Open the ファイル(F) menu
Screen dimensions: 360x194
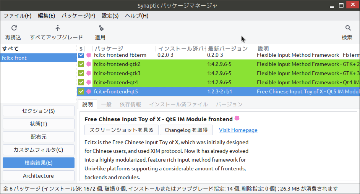point(18,16)
